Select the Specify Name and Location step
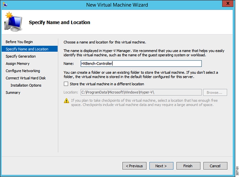 coord(27,49)
